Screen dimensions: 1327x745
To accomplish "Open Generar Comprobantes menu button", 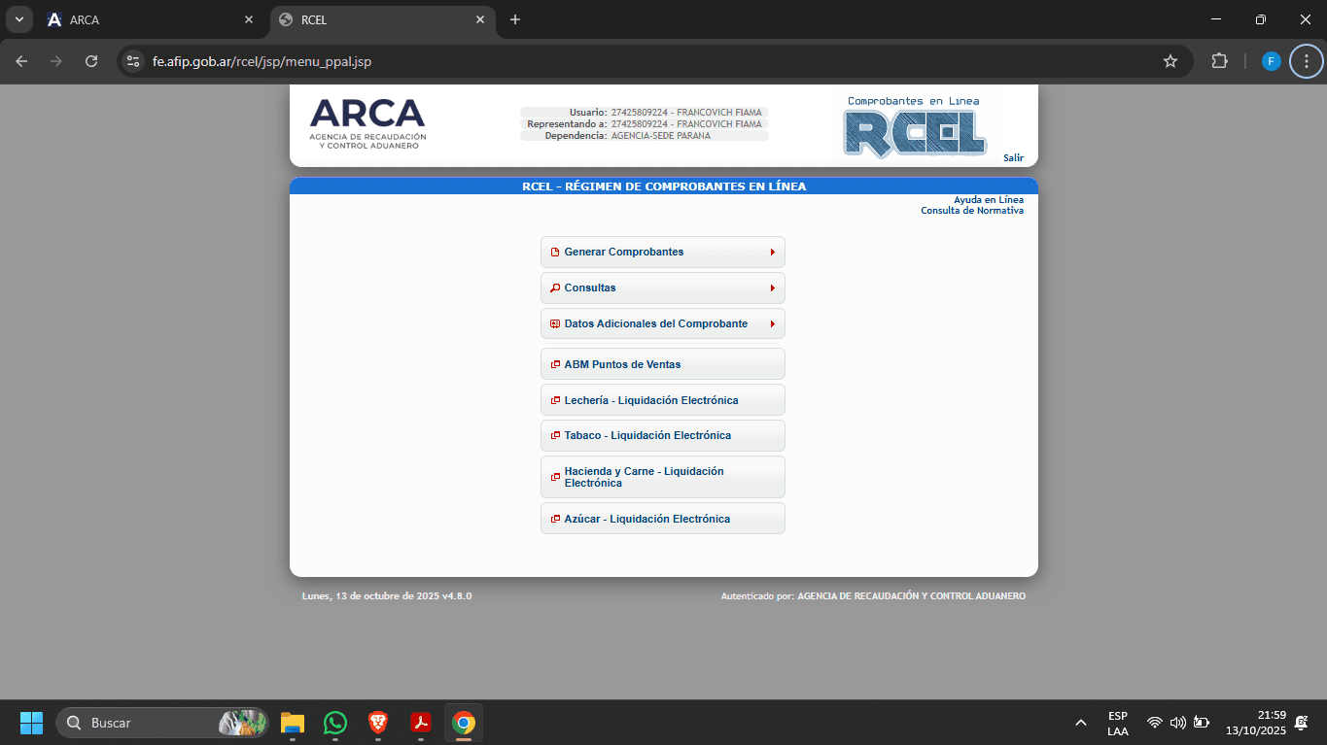I will 662,252.
